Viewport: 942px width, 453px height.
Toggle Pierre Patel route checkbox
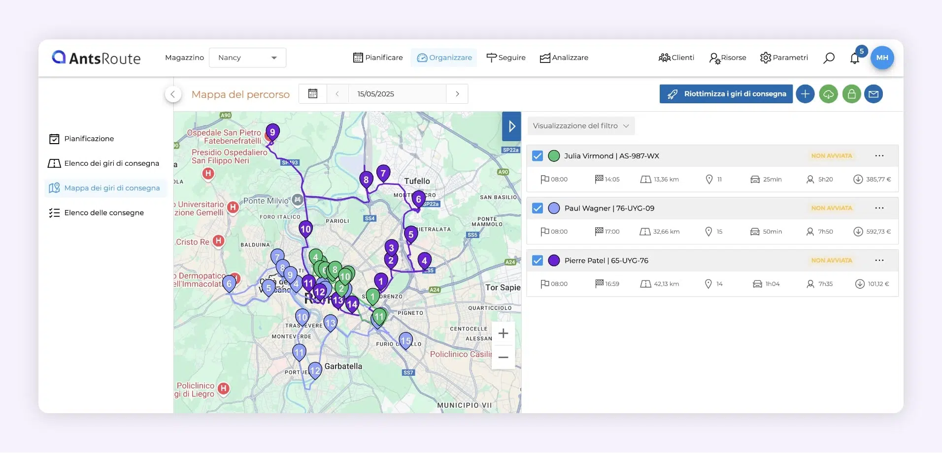[538, 261]
